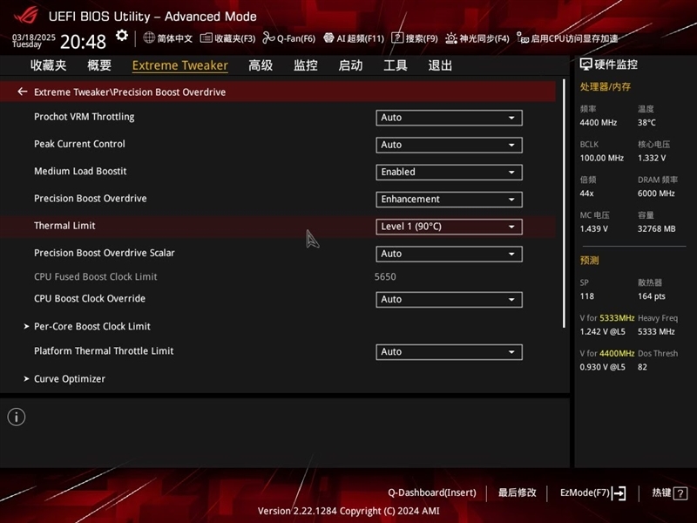This screenshot has height=523, width=697.
Task: Launch AI 超频(F11) overclocking icon
Action: tap(328, 37)
